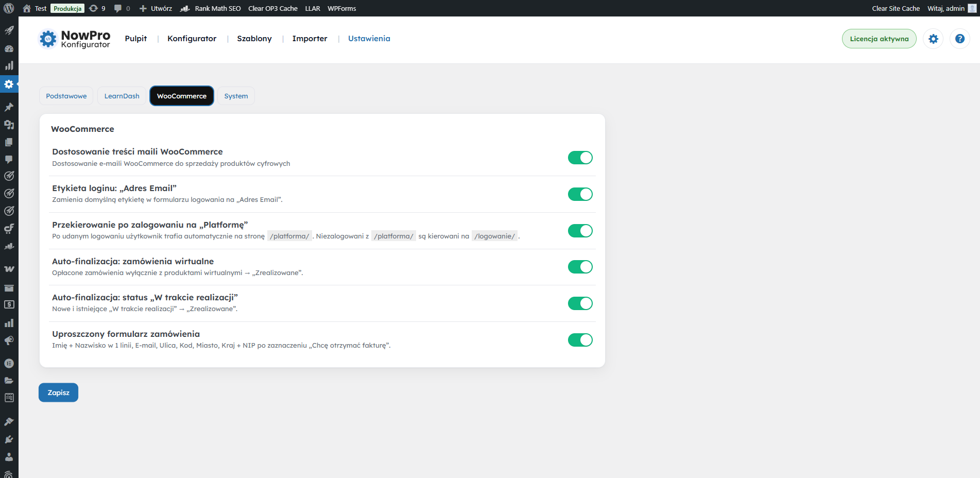980x478 pixels.
Task: Open Users from the sidebar person icon
Action: (9, 457)
